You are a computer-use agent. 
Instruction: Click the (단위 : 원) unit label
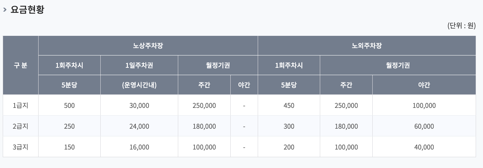click(461, 26)
